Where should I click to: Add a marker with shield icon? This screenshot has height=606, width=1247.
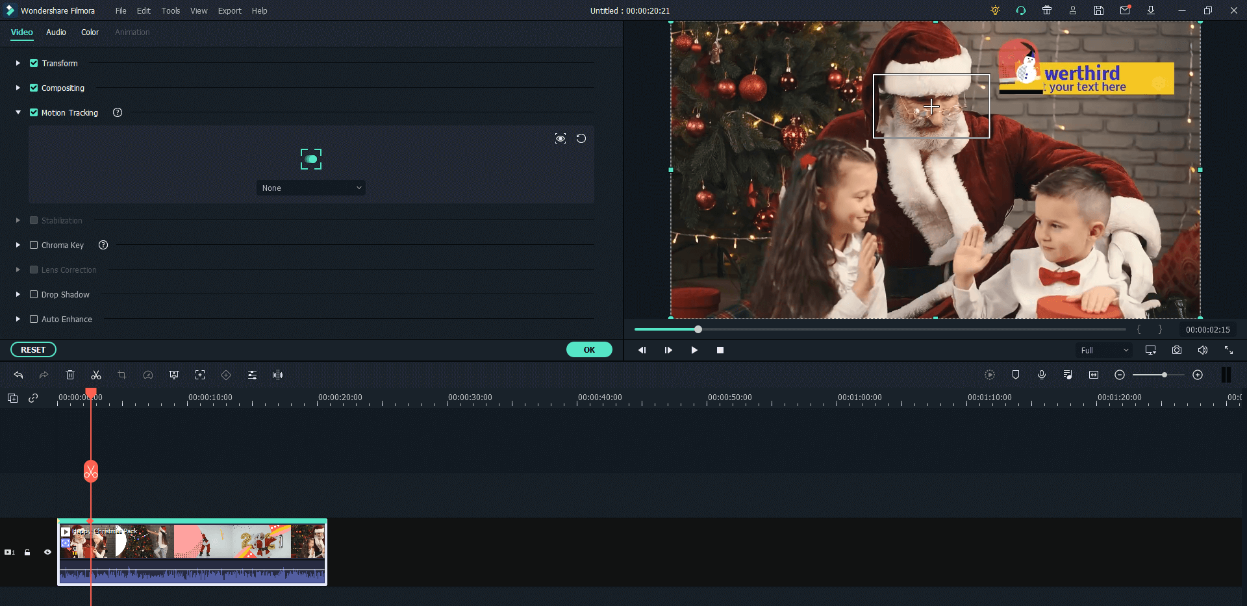click(x=1016, y=375)
